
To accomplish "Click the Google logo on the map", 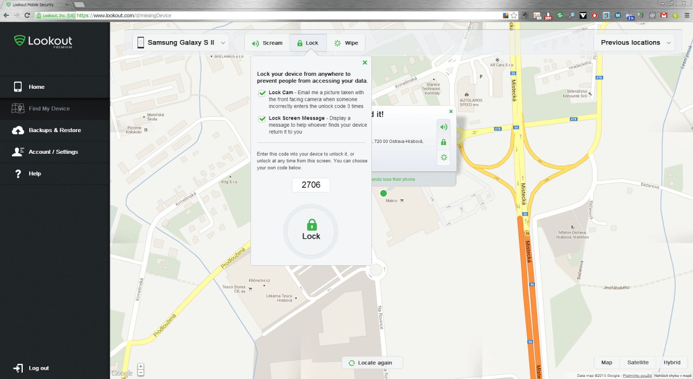I will (122, 373).
